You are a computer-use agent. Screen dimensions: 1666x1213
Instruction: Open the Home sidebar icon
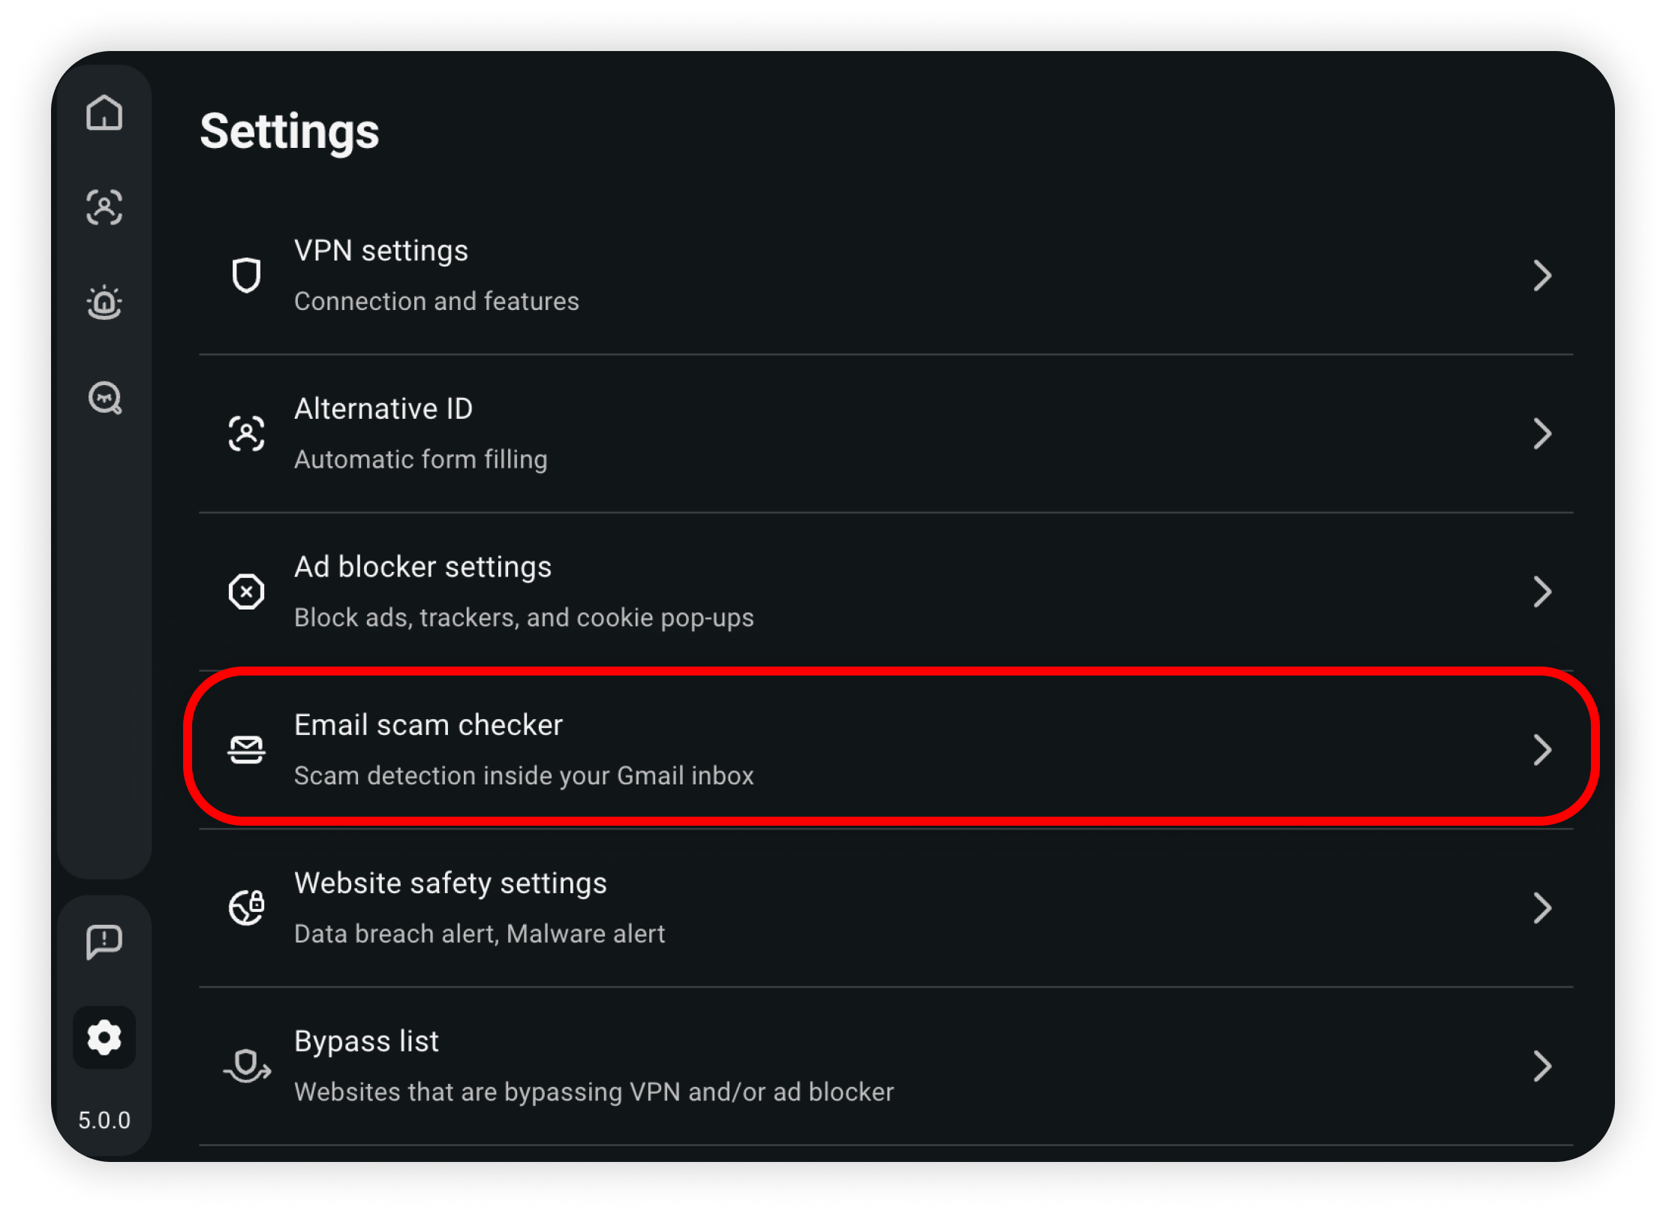point(104,113)
